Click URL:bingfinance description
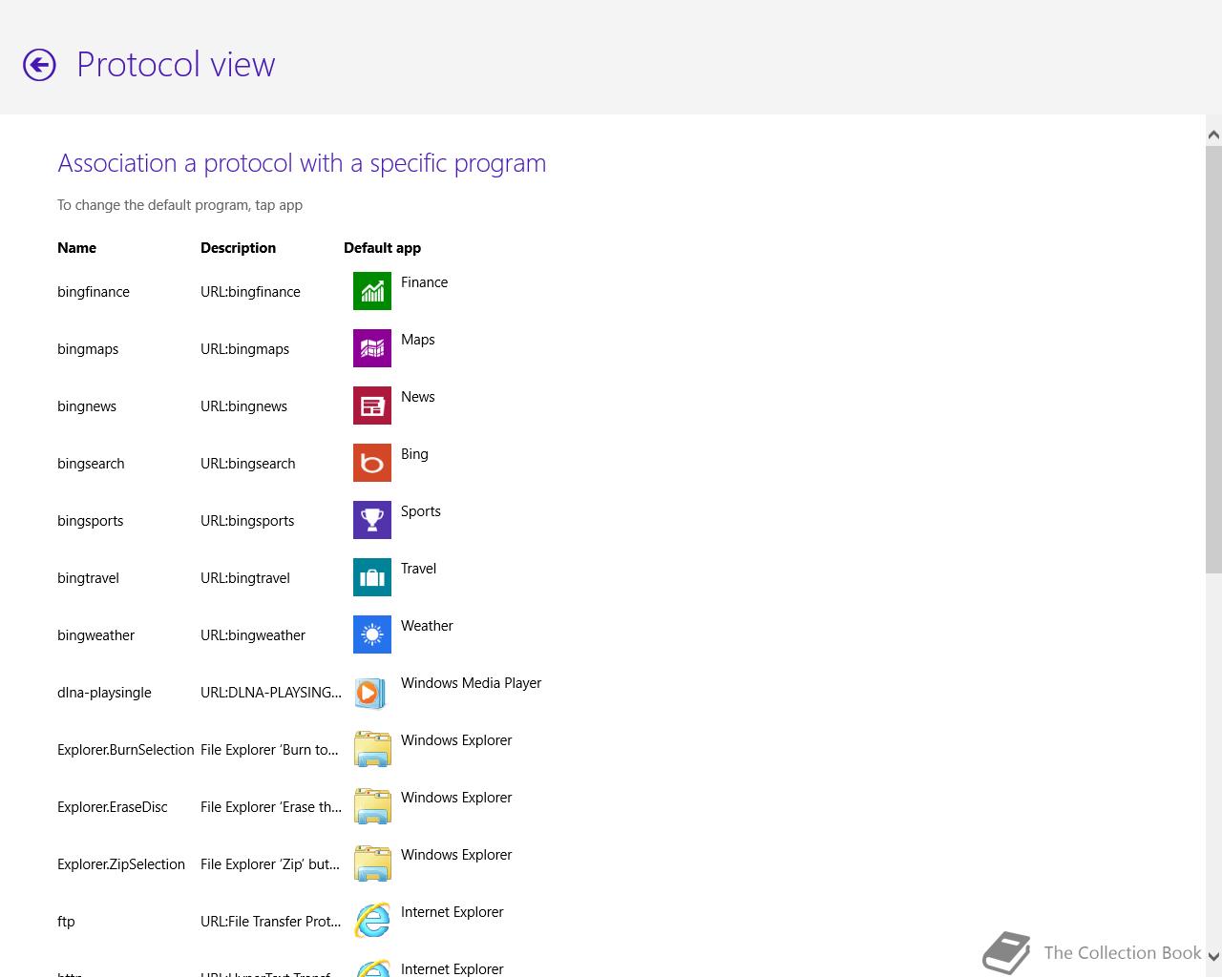Screen dimensions: 1222x977 coord(250,292)
